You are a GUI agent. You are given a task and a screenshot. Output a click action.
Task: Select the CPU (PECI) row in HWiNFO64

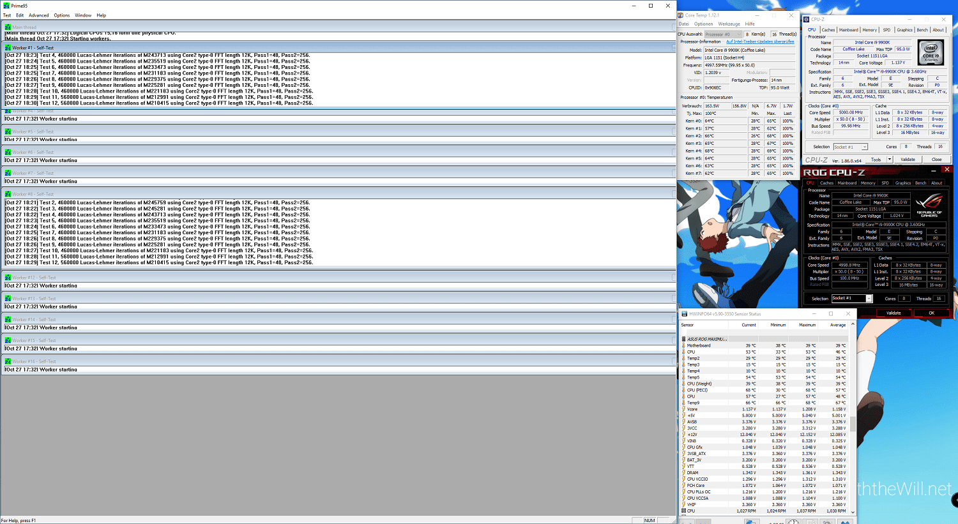[764, 390]
